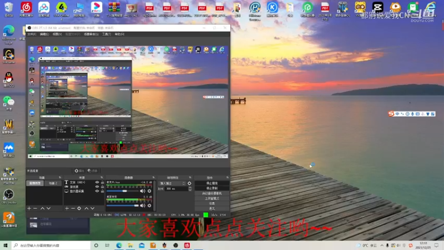Click the transition duration 300 ms field
The width and height of the screenshot is (444, 250).
point(176,188)
